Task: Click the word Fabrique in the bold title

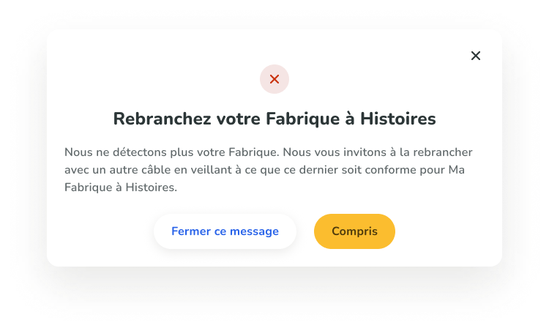Action: (303, 119)
